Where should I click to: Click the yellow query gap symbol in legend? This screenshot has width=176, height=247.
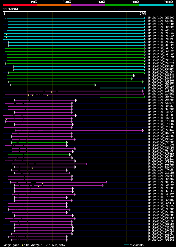[23, 245]
